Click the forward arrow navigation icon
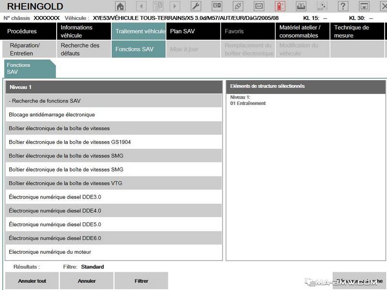This screenshot has height=290, width=387. pyautogui.click(x=175, y=6)
